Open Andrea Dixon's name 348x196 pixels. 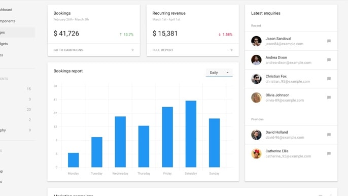point(276,57)
